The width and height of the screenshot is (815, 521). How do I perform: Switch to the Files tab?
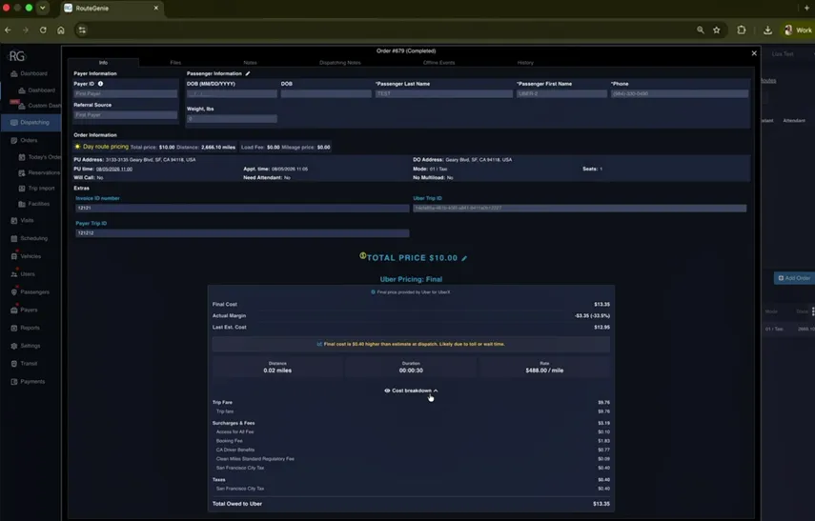tap(175, 62)
